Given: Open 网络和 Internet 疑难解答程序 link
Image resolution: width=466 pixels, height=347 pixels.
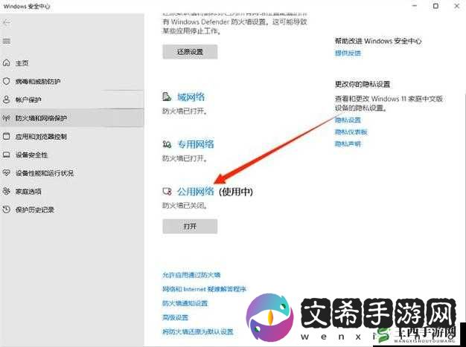Looking at the screenshot, I should click(204, 289).
